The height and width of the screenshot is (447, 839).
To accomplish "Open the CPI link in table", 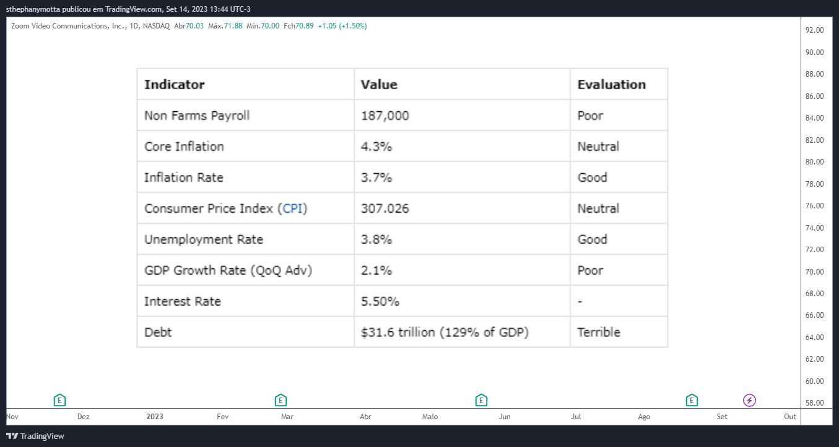I will [x=294, y=208].
